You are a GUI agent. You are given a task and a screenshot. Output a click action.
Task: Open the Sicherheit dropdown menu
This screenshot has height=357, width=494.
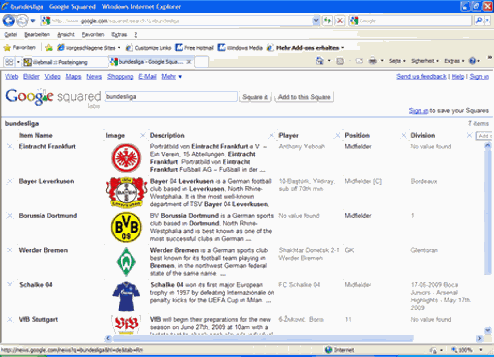pos(425,61)
